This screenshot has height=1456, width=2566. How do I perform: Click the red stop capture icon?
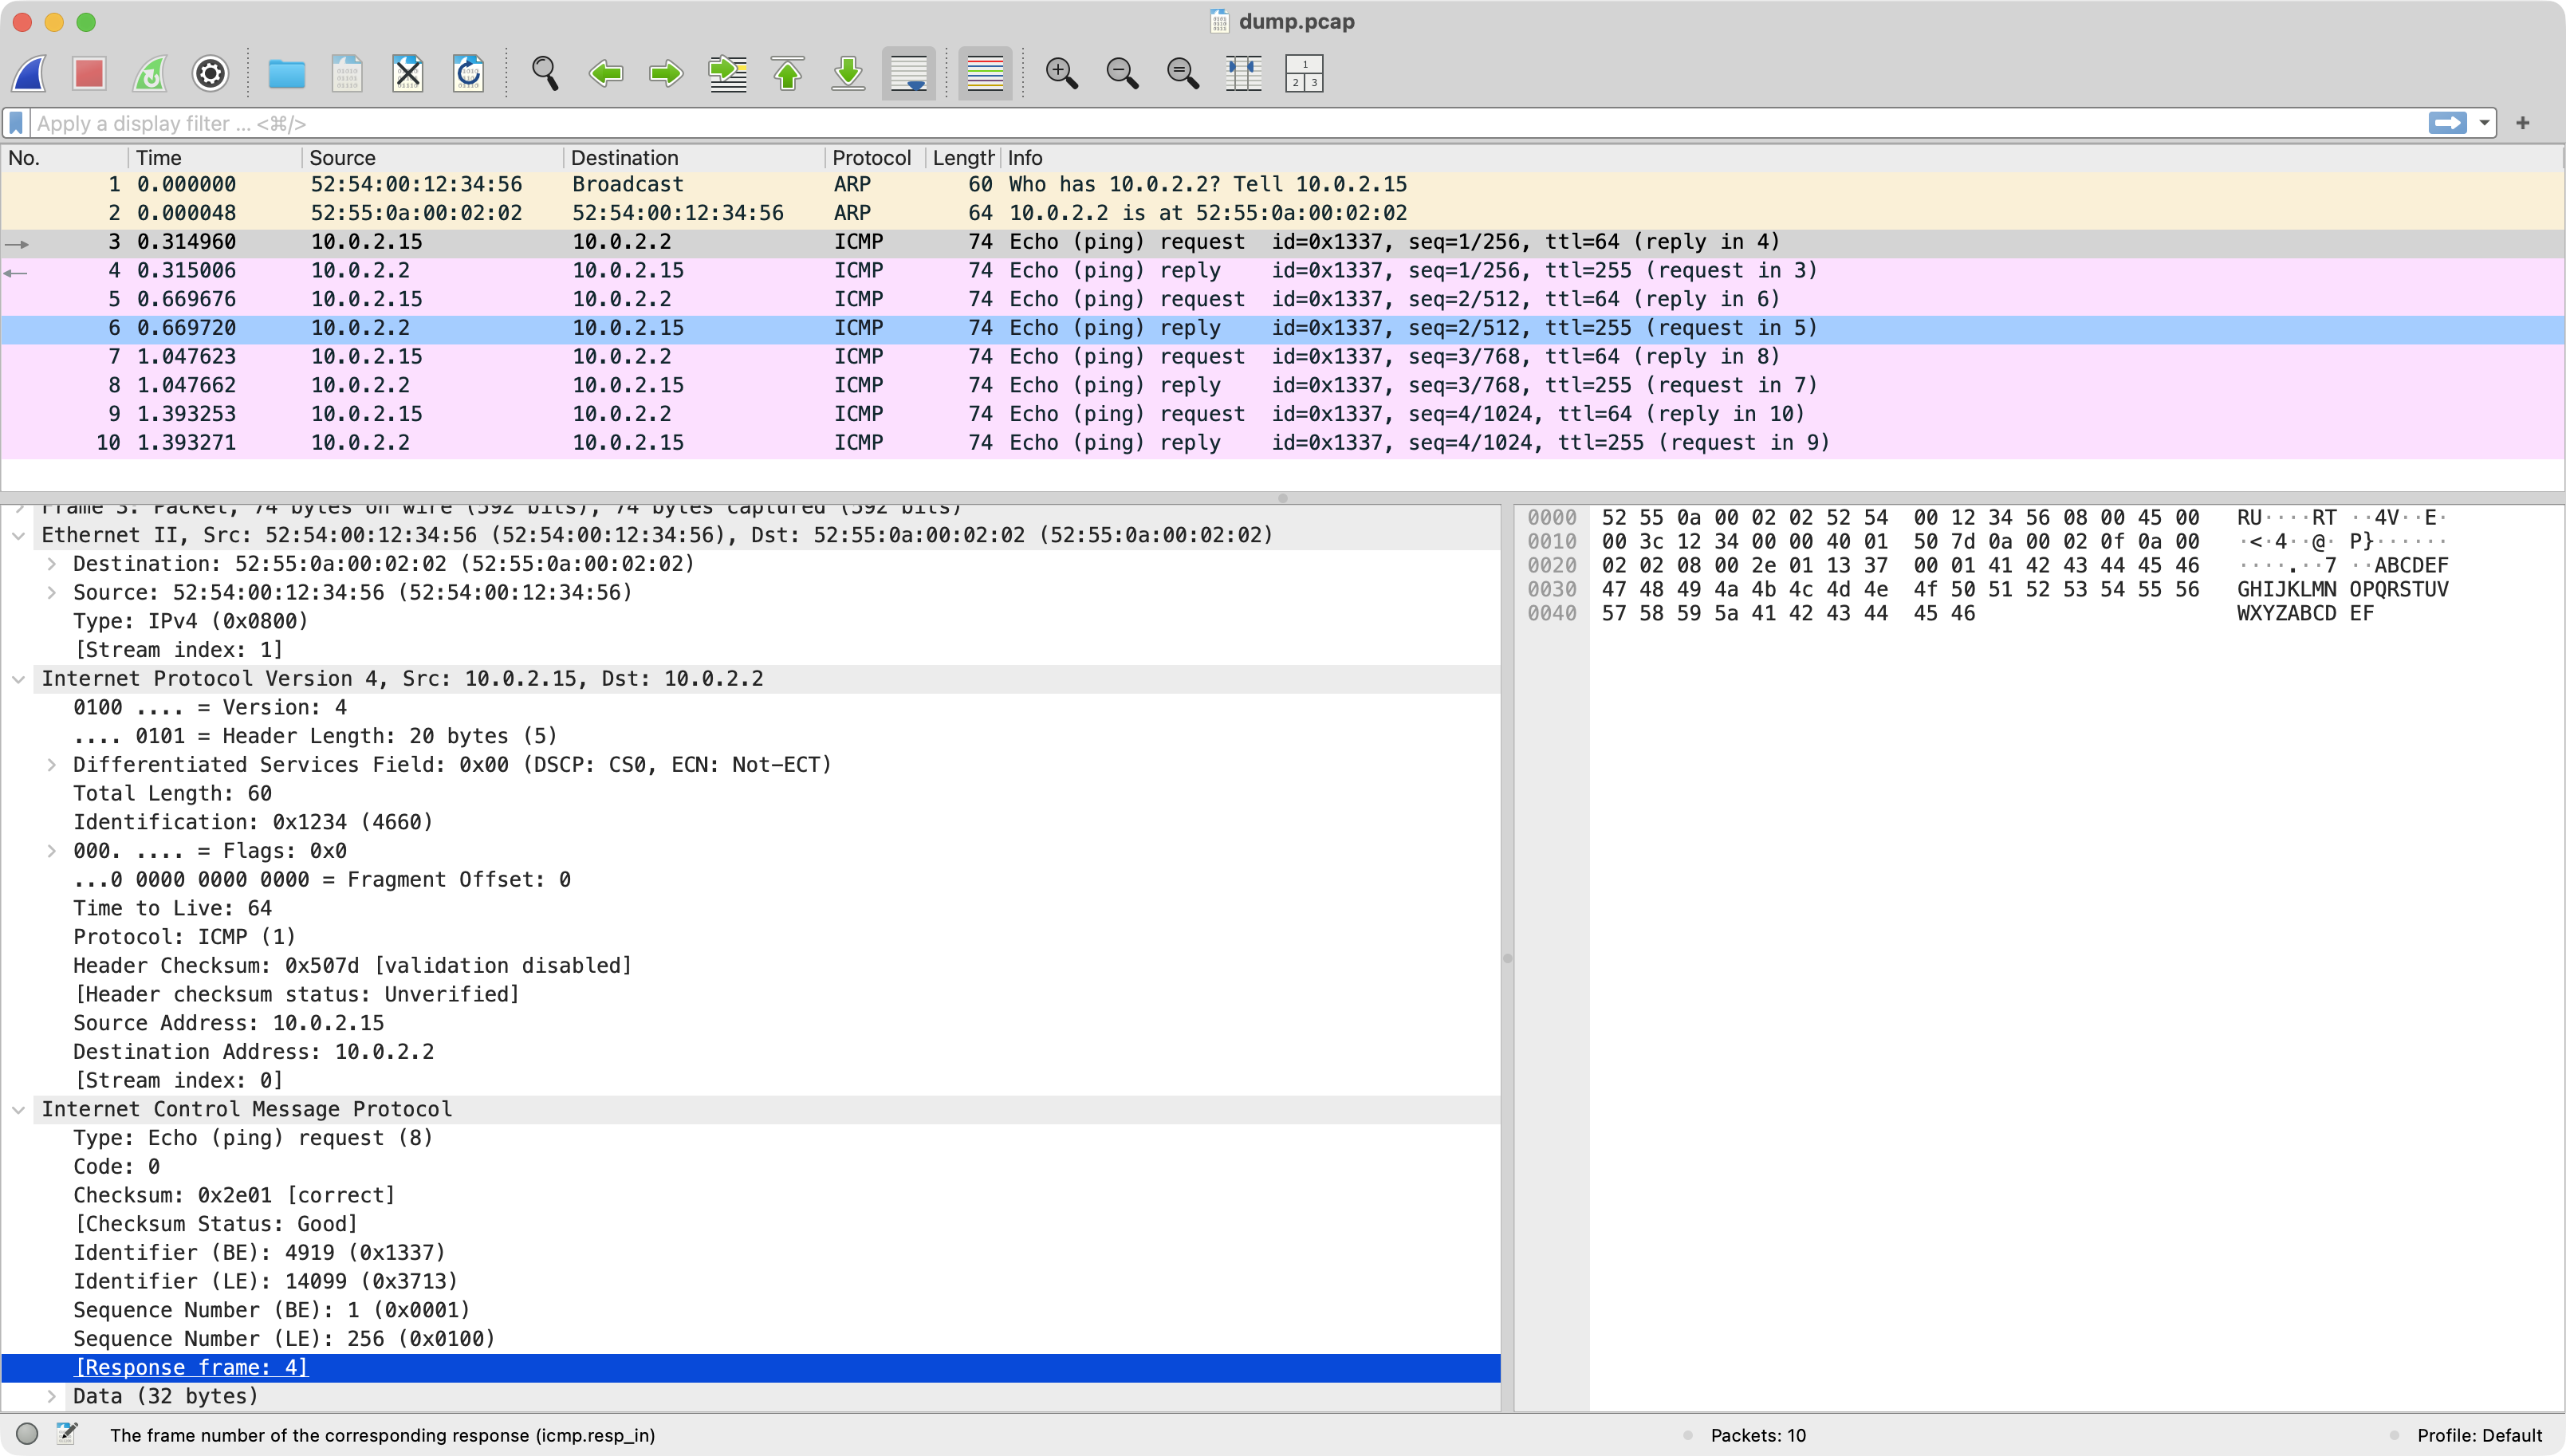pos(89,74)
